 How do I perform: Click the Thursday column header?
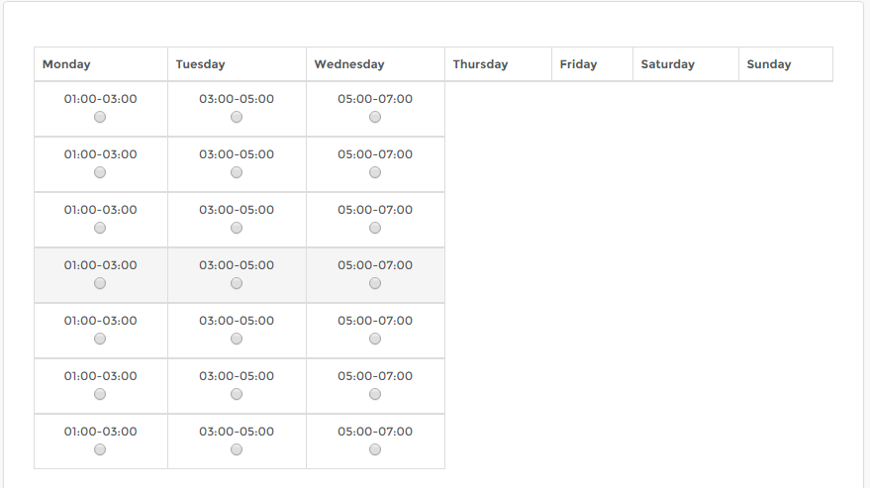pos(480,64)
